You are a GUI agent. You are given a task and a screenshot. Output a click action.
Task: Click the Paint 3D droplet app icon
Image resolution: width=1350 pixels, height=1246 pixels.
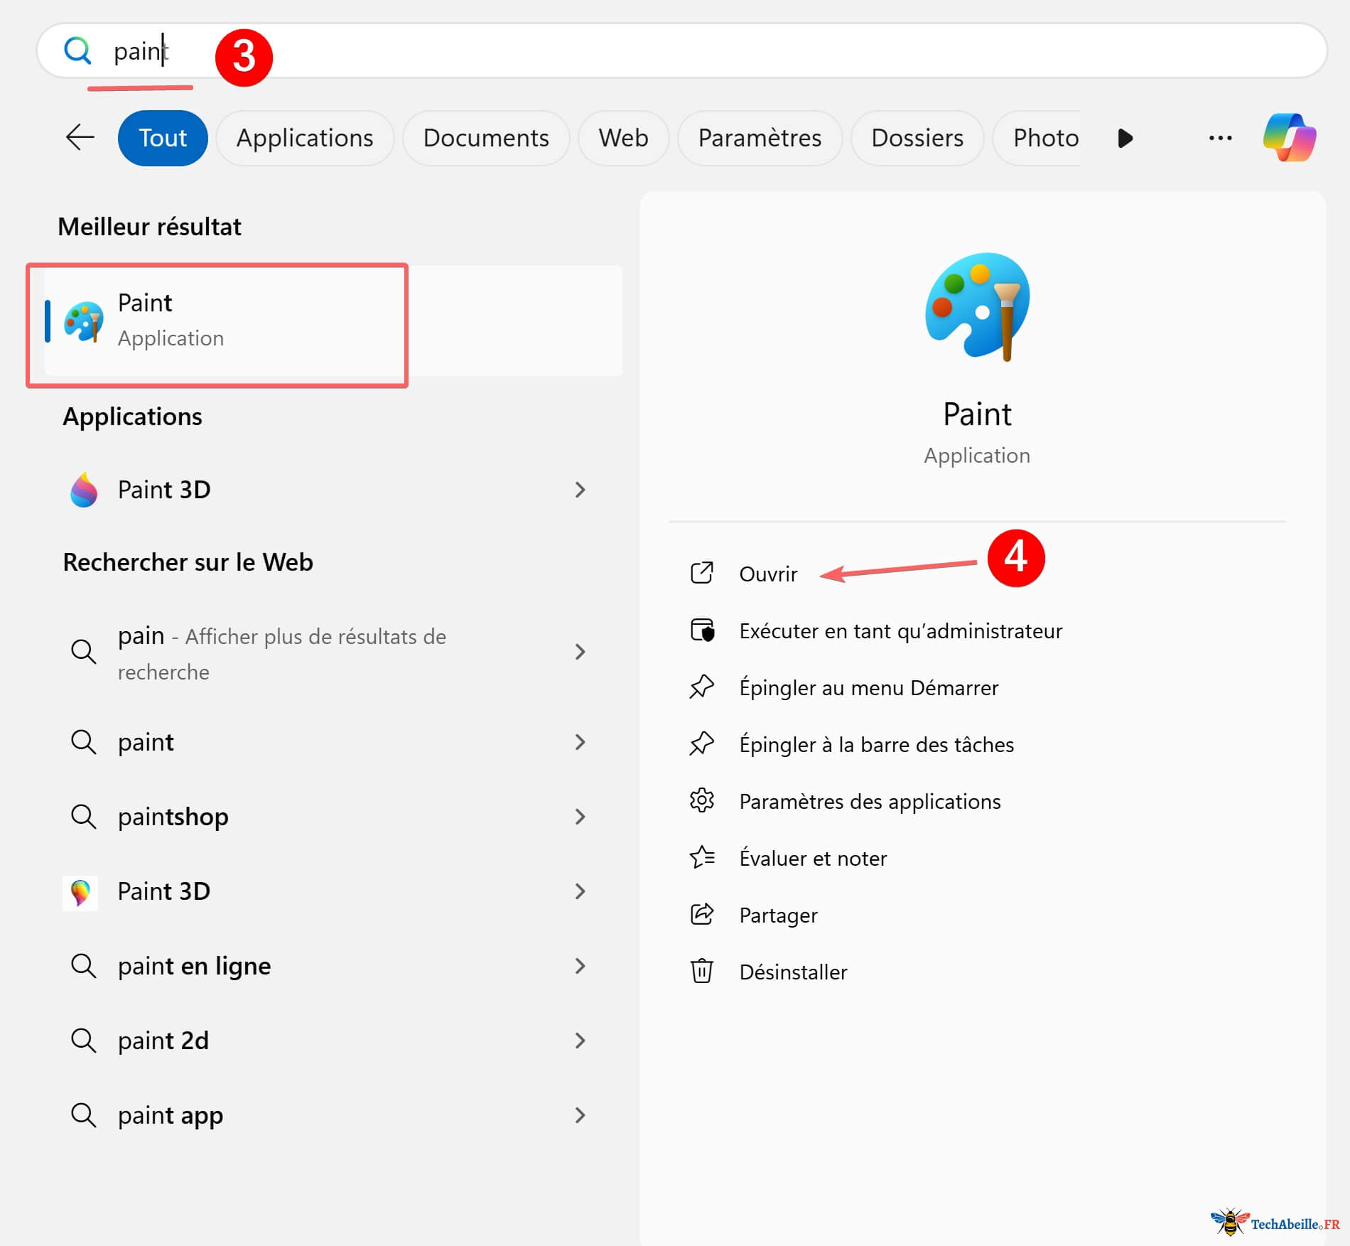tap(84, 490)
